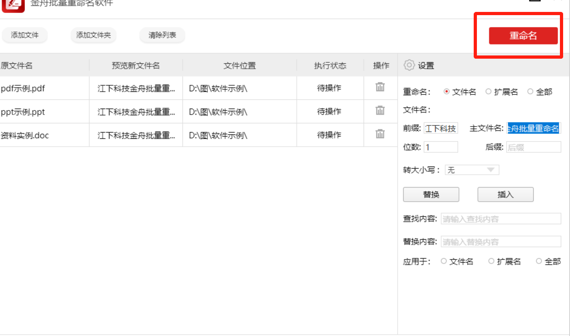Select 扩展名 radio under 应用于

click(x=491, y=261)
